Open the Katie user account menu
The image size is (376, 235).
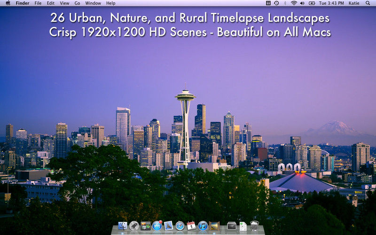[354, 3]
